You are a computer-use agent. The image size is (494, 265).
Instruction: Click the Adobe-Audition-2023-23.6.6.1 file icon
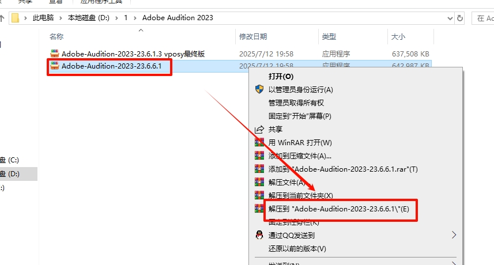pyautogui.click(x=55, y=66)
